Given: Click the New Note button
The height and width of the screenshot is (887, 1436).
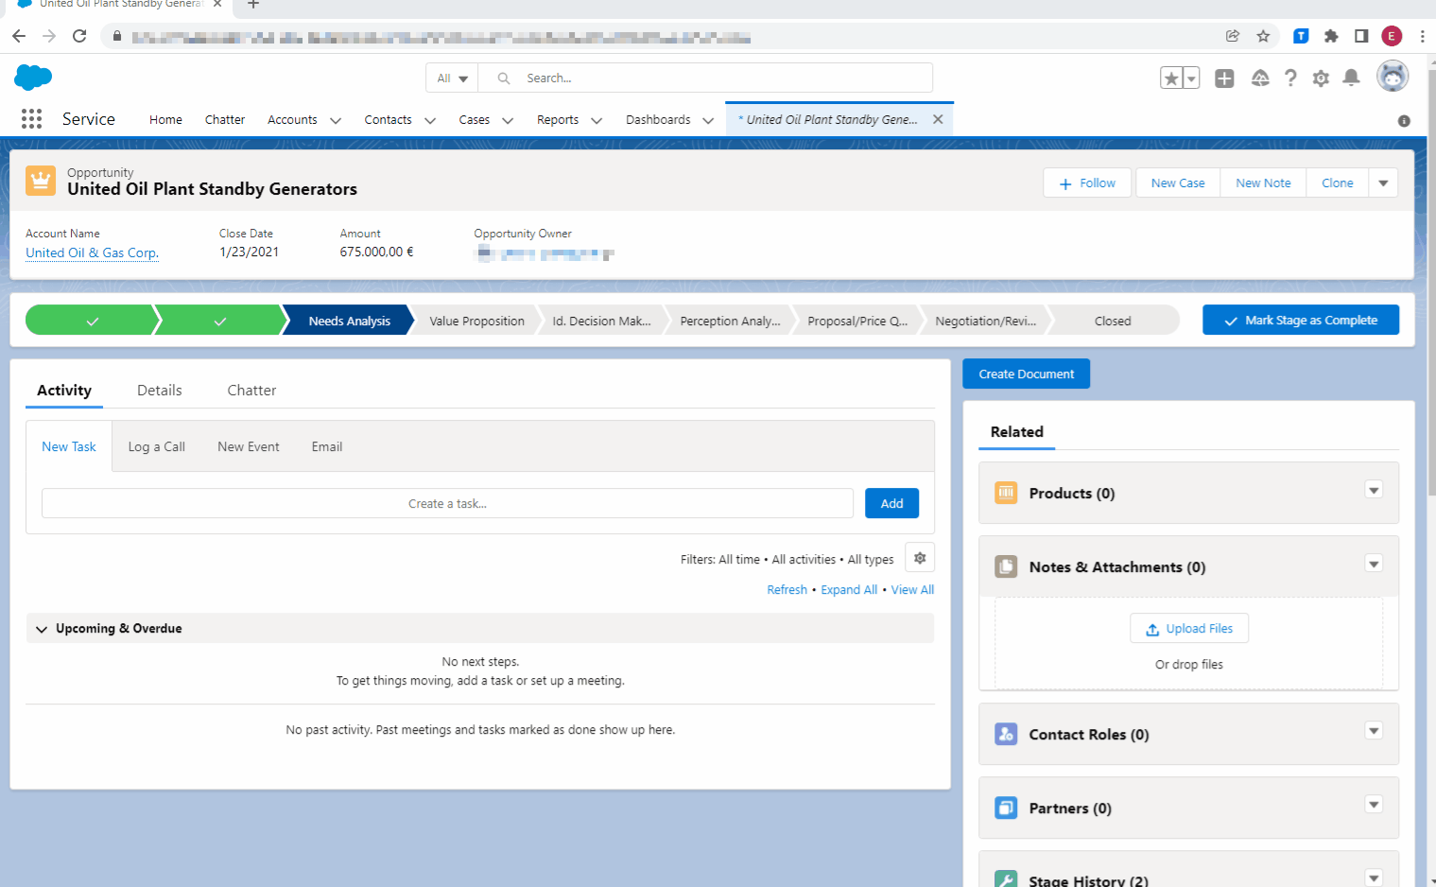Looking at the screenshot, I should coord(1263,183).
